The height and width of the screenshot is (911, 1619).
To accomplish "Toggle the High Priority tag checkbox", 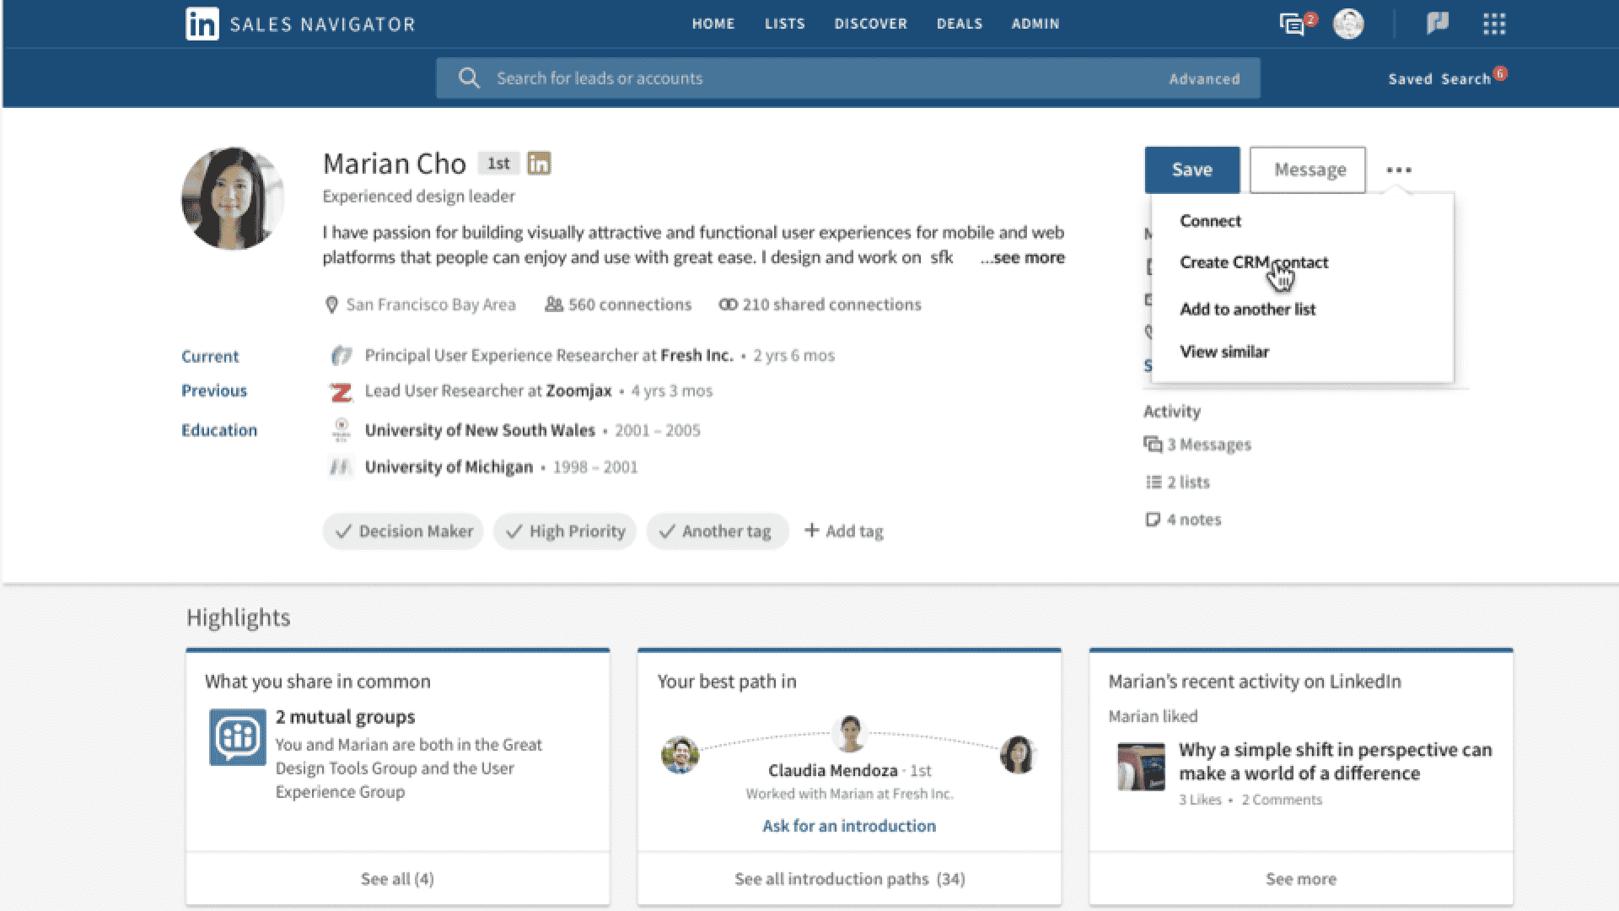I will coord(566,531).
